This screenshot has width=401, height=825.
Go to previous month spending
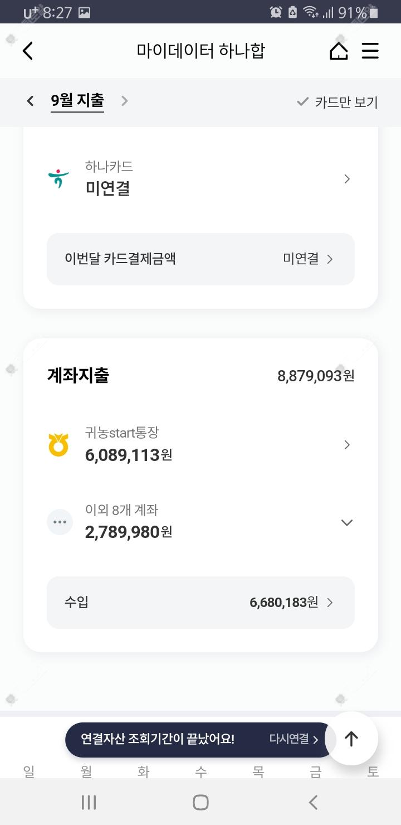click(30, 101)
